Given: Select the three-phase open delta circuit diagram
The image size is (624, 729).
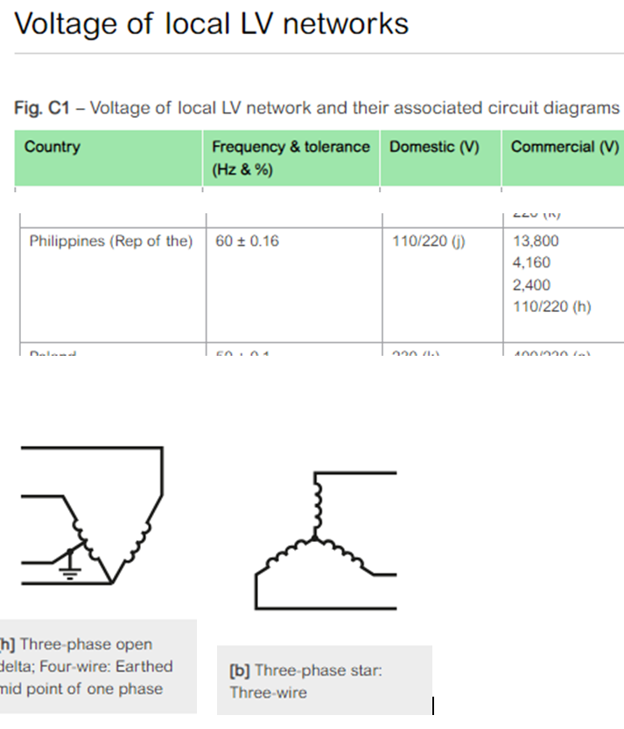Looking at the screenshot, I should pos(88,523).
